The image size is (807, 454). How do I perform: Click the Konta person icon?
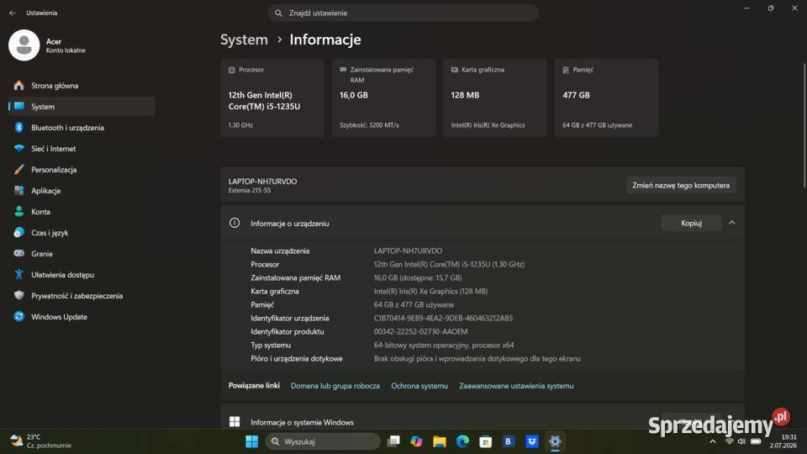pyautogui.click(x=19, y=212)
